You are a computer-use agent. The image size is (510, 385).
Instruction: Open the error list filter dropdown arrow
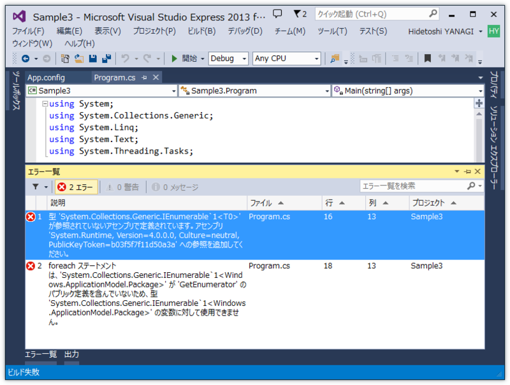46,187
